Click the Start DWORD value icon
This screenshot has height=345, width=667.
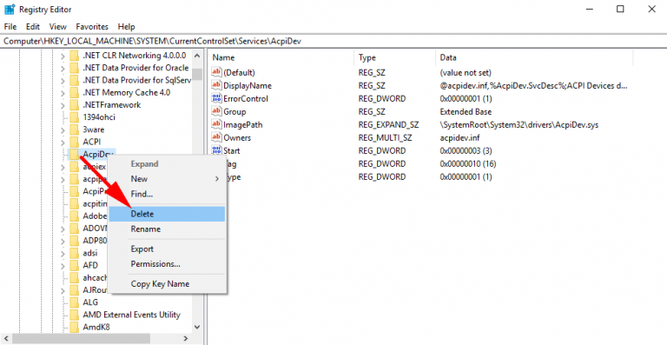(x=216, y=150)
